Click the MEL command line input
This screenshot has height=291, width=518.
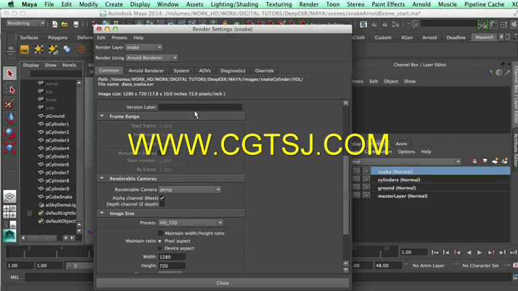pyautogui.click(x=59, y=277)
